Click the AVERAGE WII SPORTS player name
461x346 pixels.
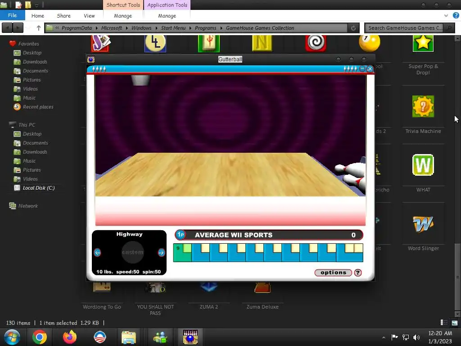[x=234, y=235]
